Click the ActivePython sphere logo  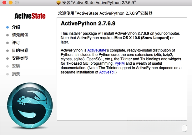point(30,105)
